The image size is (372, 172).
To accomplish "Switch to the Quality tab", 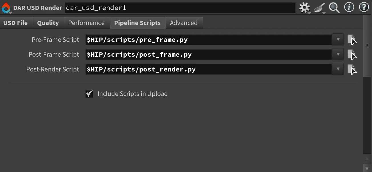I will coord(48,23).
